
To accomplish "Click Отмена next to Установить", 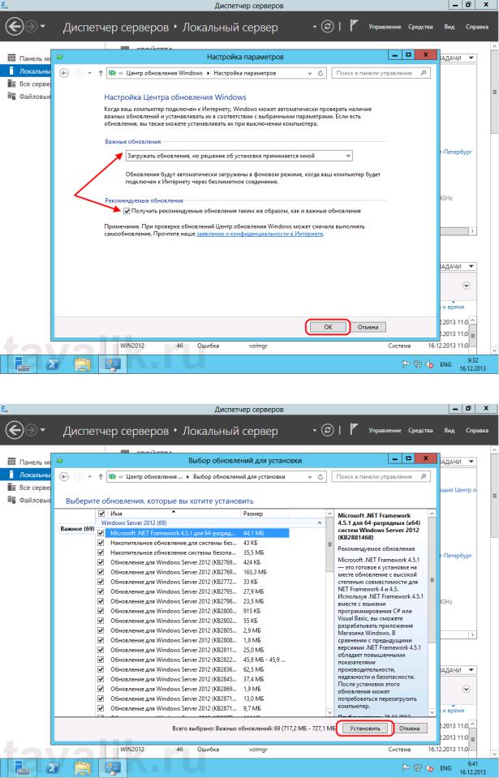I will tap(410, 729).
